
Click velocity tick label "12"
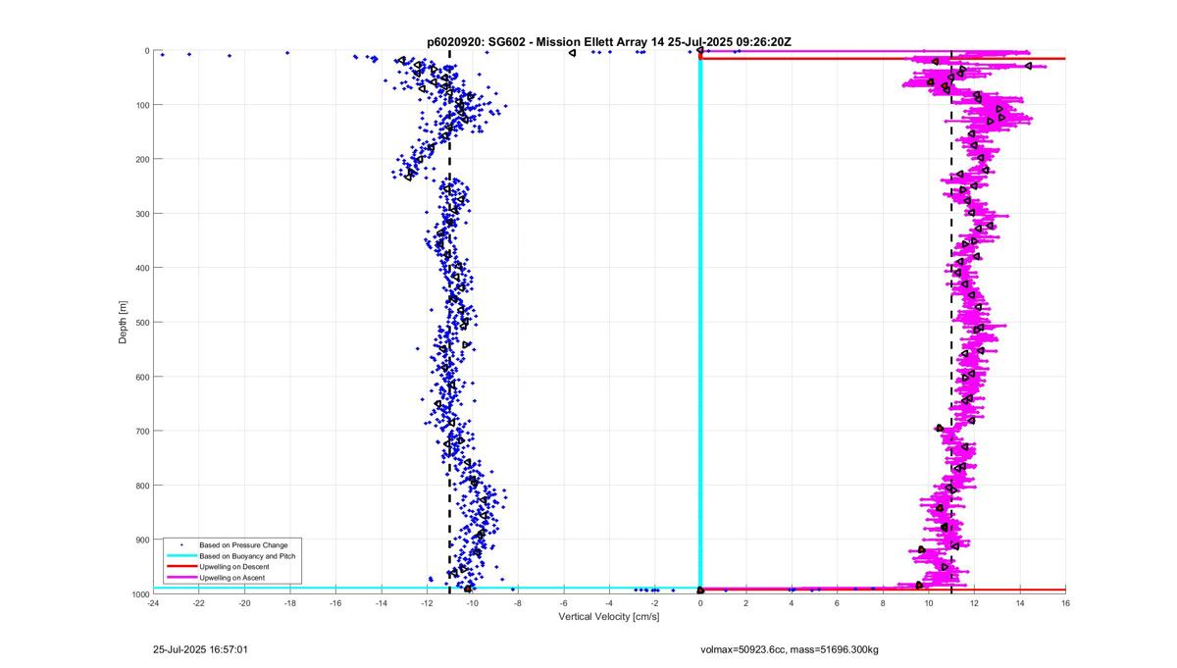point(974,602)
